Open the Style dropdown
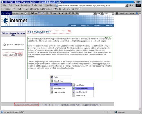The image size is (142, 114). click(113, 14)
